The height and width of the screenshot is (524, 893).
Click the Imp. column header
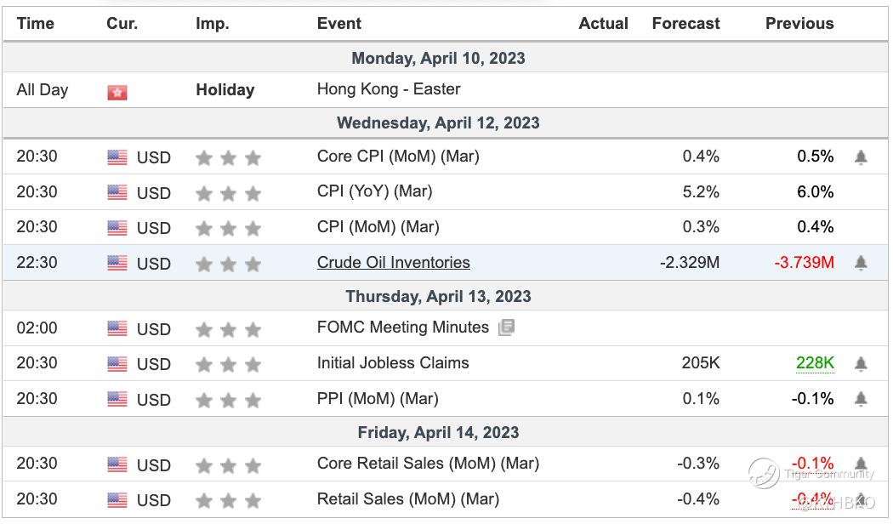[213, 24]
